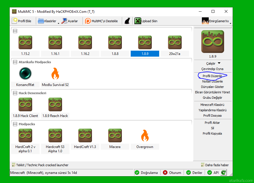Viewport: 254px width, 183px height.
Task: Click MultiMC'yi Destekle Patreon button
Action: 101,21
